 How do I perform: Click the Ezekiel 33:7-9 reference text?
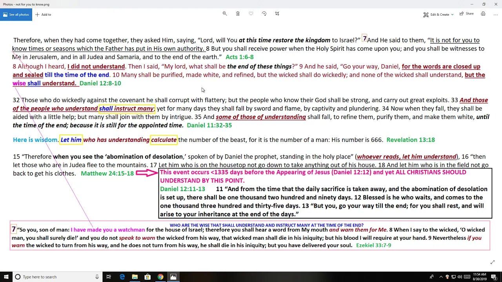[374, 245]
